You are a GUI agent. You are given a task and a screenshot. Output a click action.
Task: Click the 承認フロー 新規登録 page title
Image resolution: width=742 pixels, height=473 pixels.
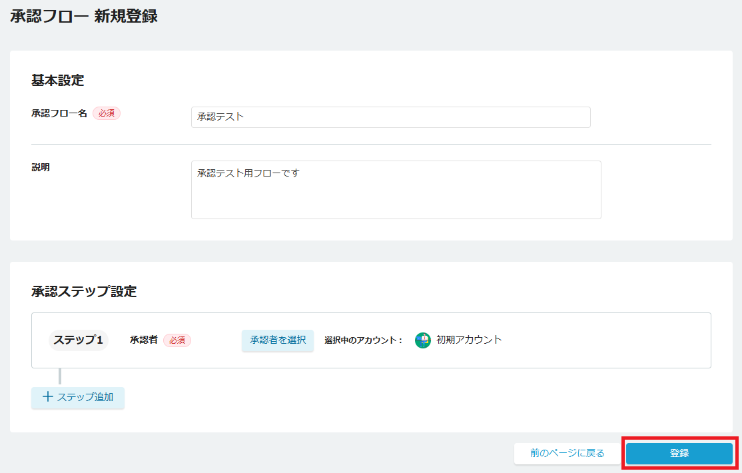click(x=84, y=17)
